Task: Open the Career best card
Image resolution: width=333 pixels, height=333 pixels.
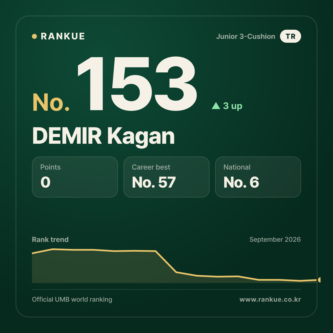Action: point(167,177)
